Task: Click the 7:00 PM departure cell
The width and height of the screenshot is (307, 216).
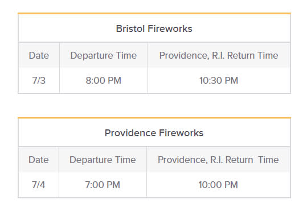Action: click(103, 185)
